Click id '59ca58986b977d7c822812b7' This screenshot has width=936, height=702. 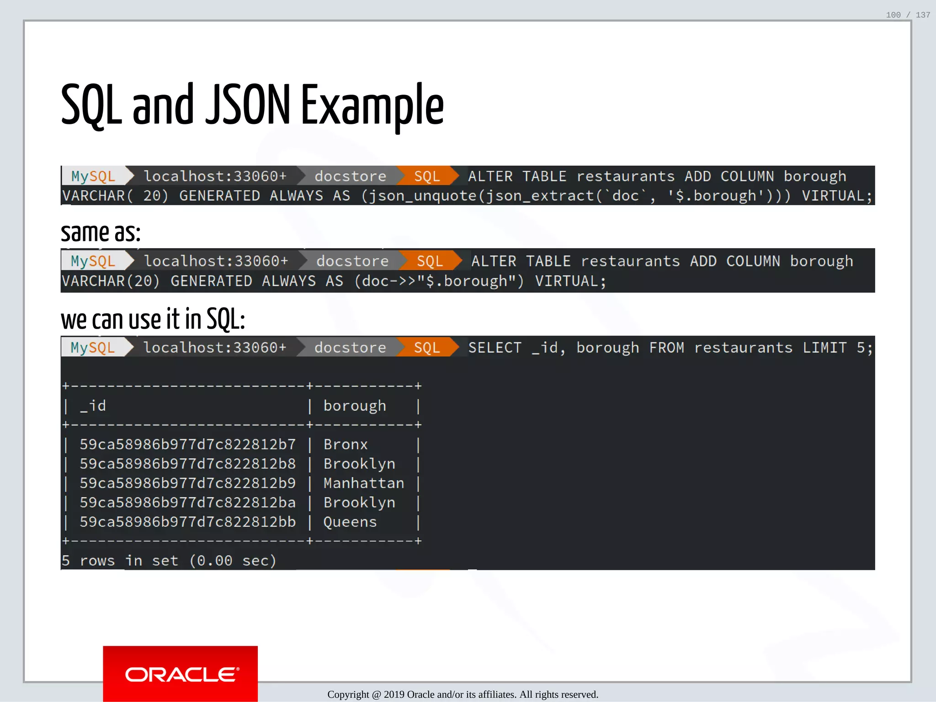(188, 444)
